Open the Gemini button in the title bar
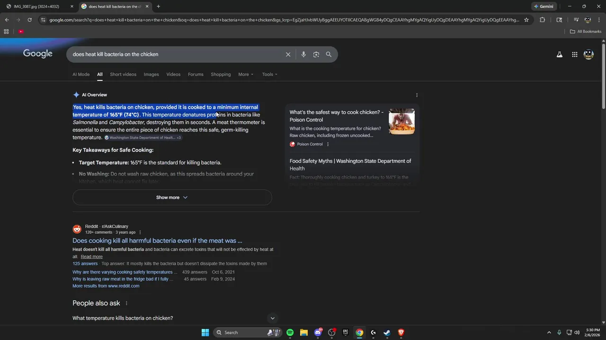The height and width of the screenshot is (340, 606). tap(543, 7)
